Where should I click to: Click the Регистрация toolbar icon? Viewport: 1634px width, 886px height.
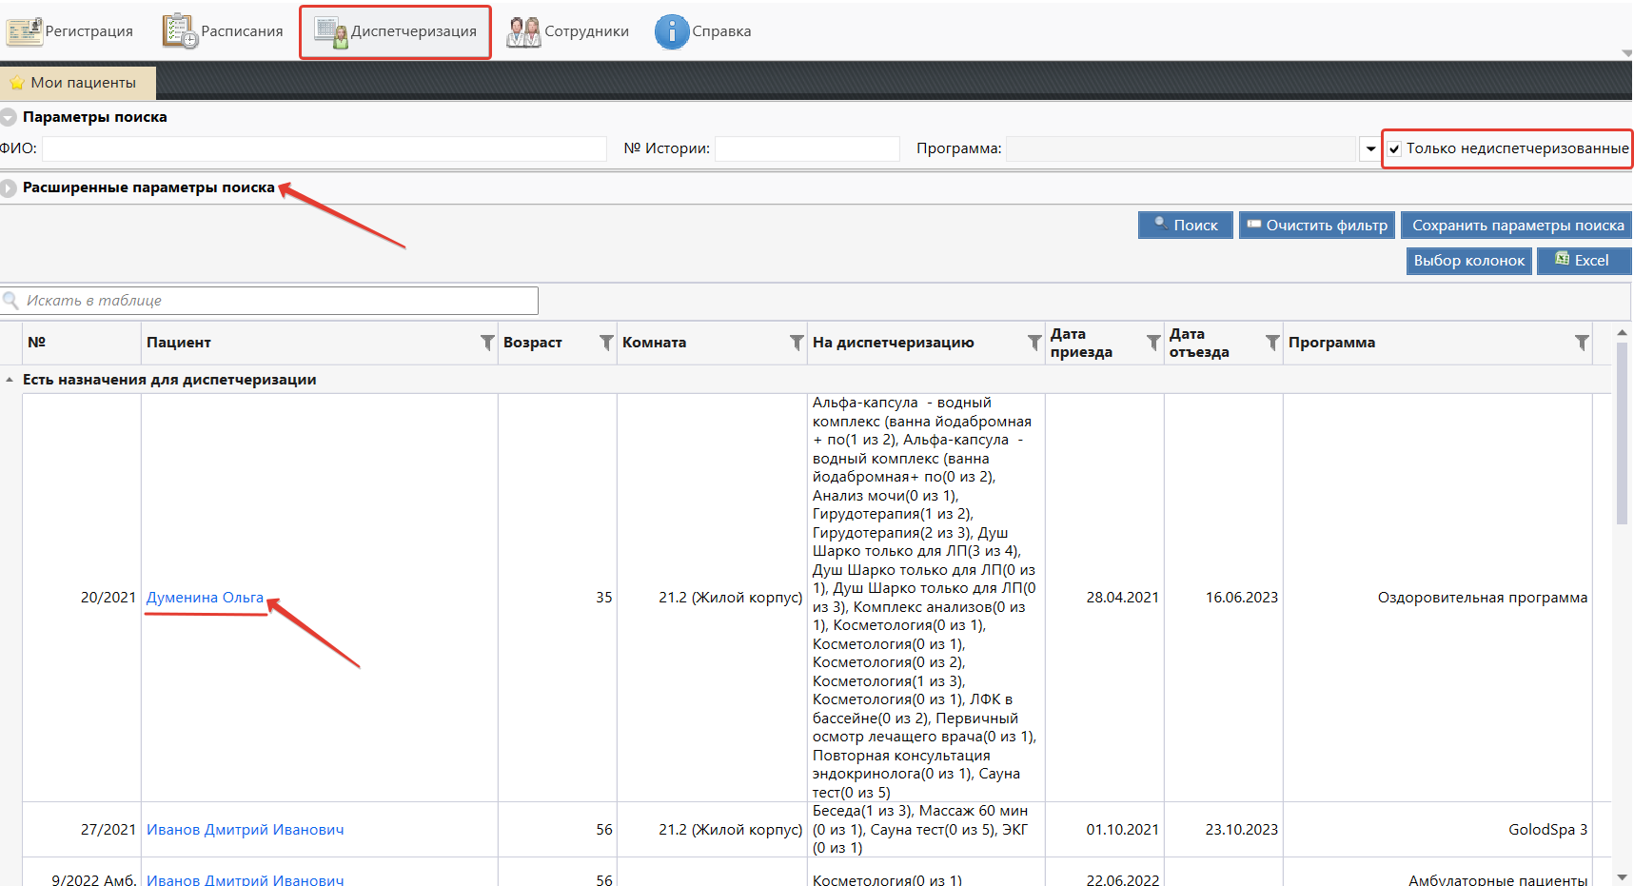click(24, 31)
